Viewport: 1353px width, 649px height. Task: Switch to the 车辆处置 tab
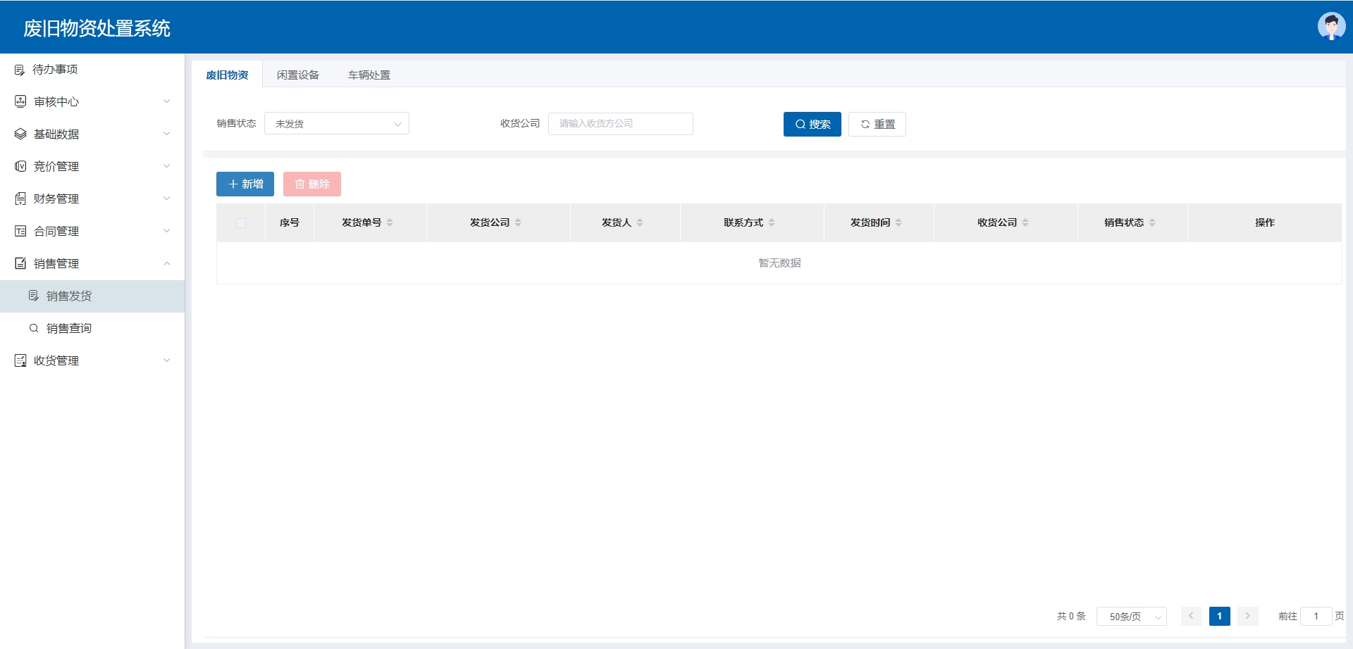click(369, 75)
